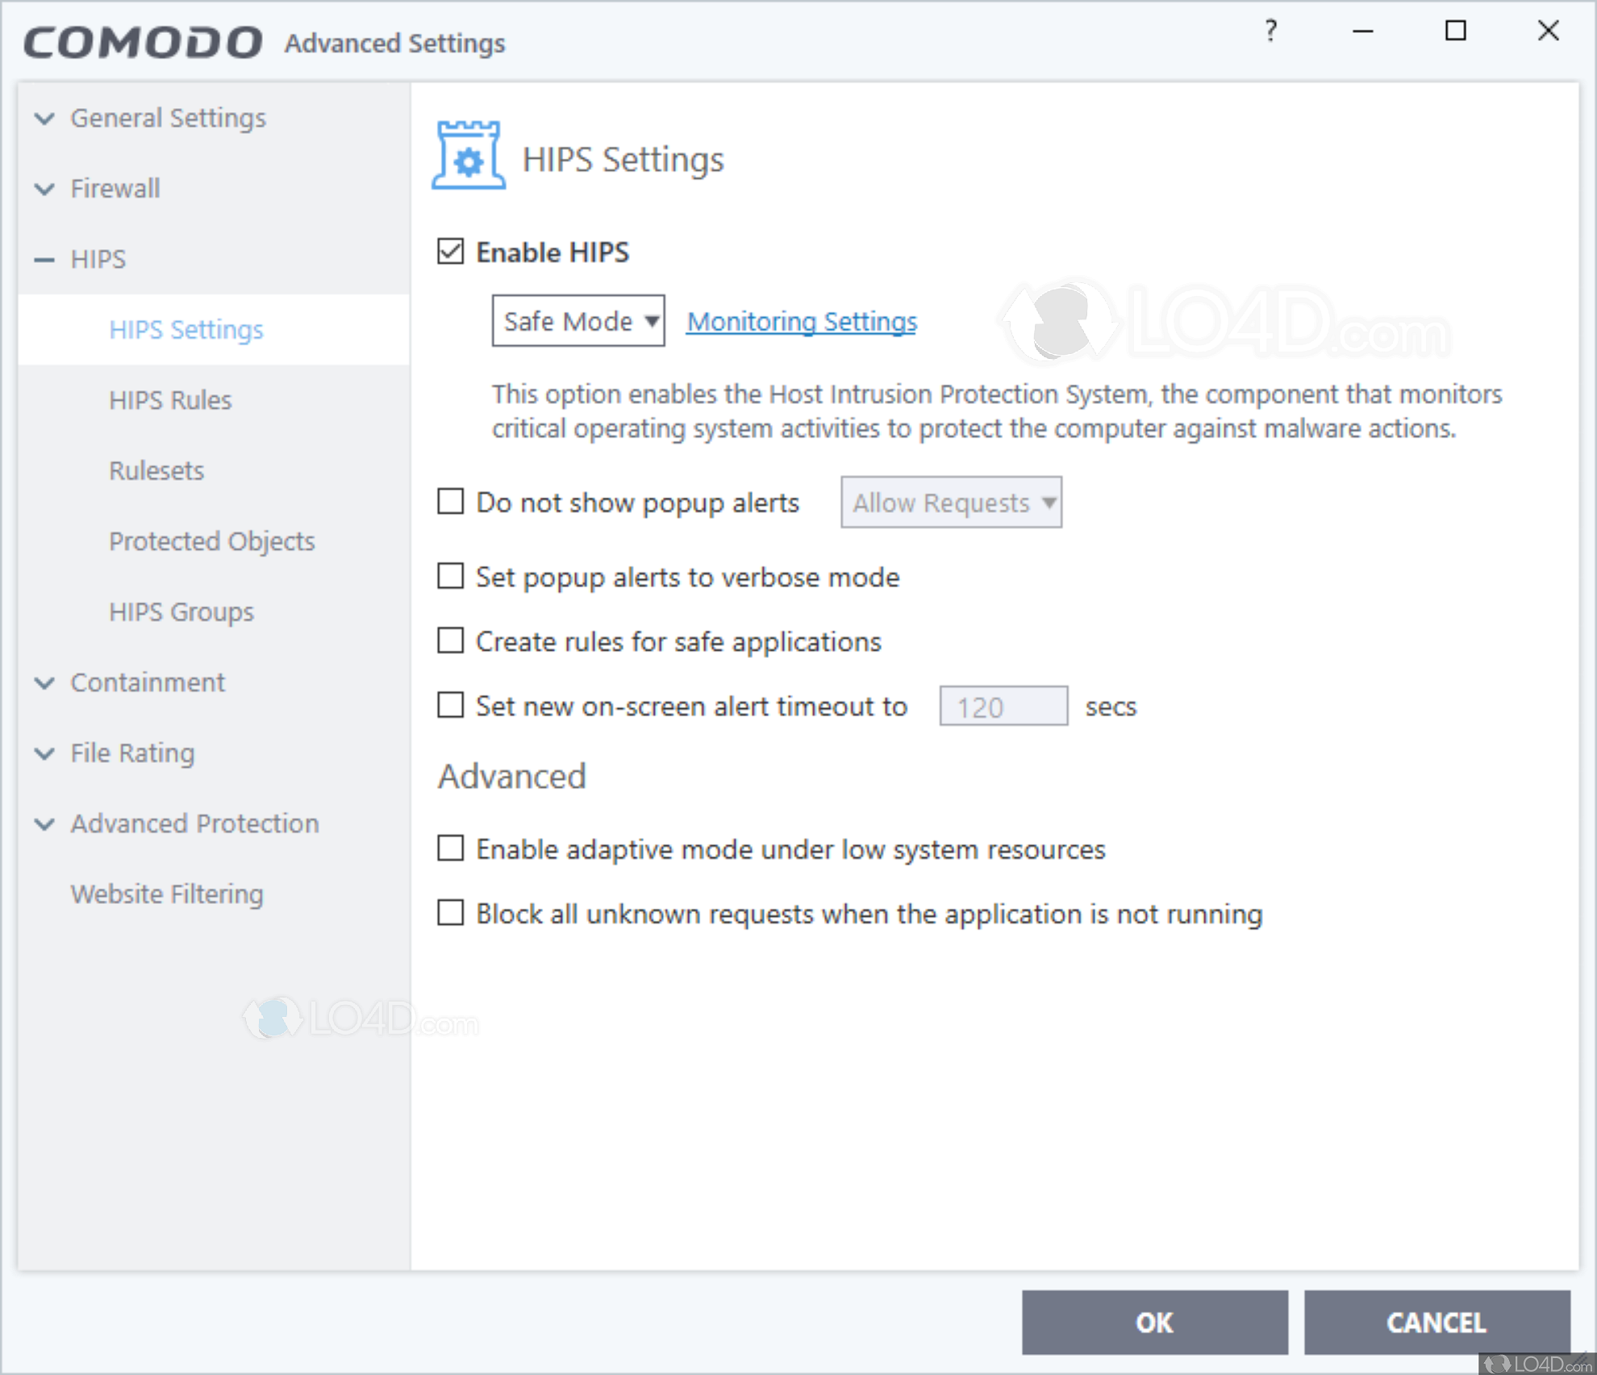Open the Allow Requests dropdown
This screenshot has width=1597, height=1375.
coord(950,502)
